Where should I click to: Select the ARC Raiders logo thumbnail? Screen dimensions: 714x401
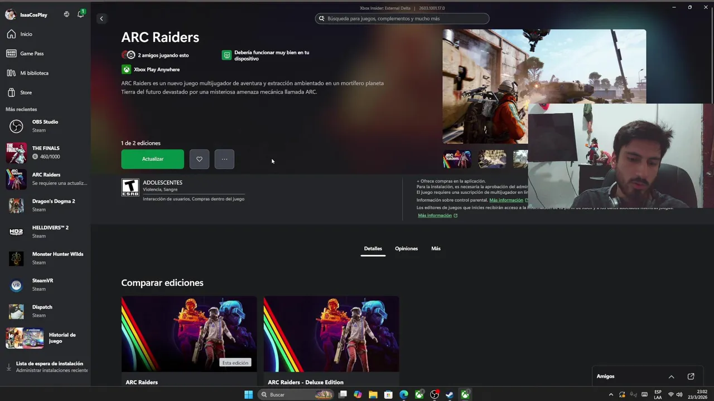click(x=457, y=159)
